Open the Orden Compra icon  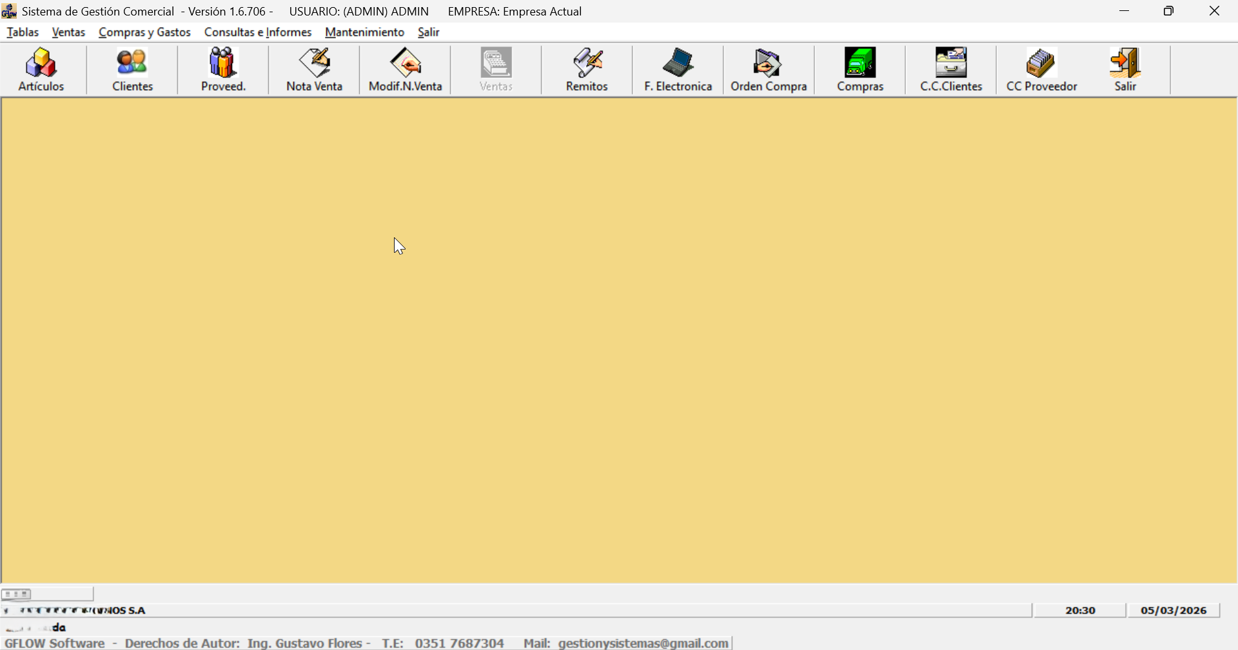click(x=769, y=70)
